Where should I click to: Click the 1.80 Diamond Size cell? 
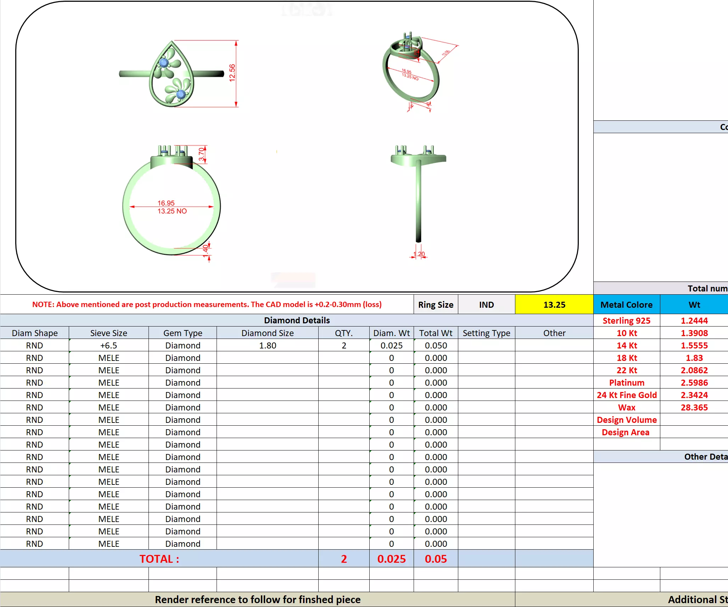267,345
